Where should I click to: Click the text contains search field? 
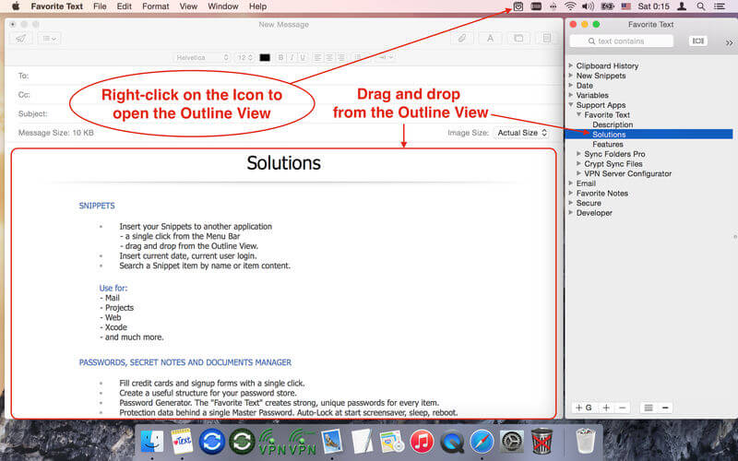[621, 41]
